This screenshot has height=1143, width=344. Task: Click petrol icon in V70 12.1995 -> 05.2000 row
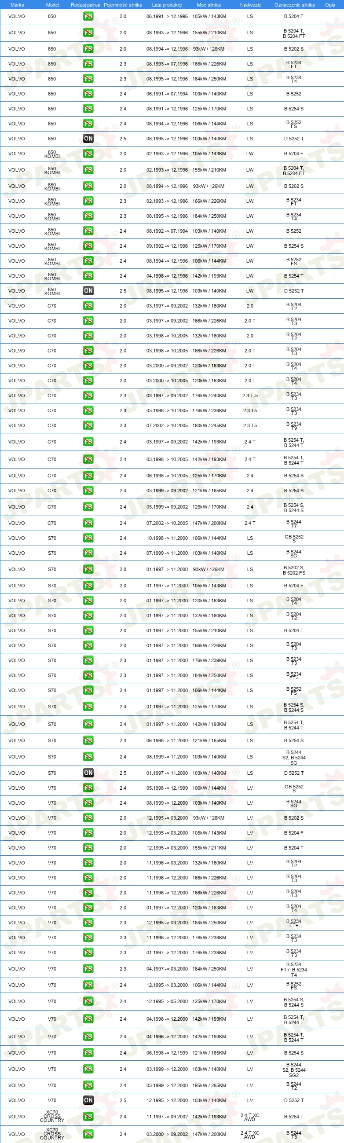point(88,1001)
